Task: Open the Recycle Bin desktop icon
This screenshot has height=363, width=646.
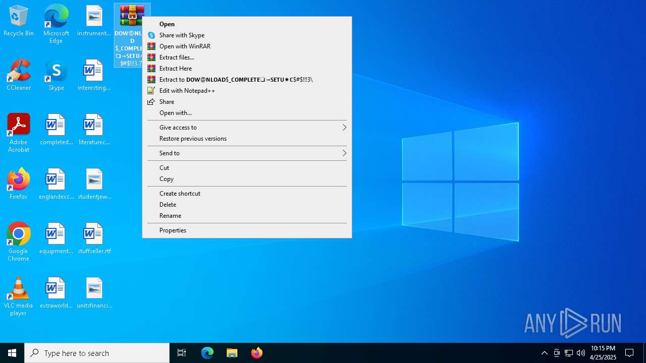Action: [19, 21]
